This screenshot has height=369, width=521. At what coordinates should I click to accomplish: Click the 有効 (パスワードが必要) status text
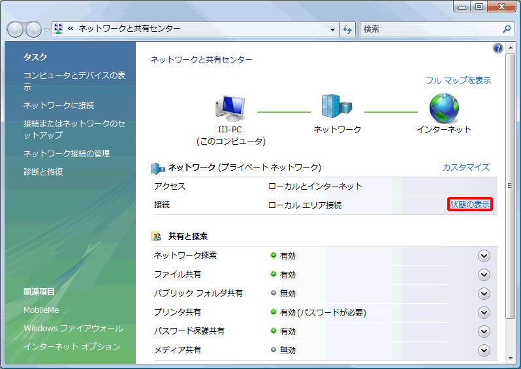(x=323, y=312)
